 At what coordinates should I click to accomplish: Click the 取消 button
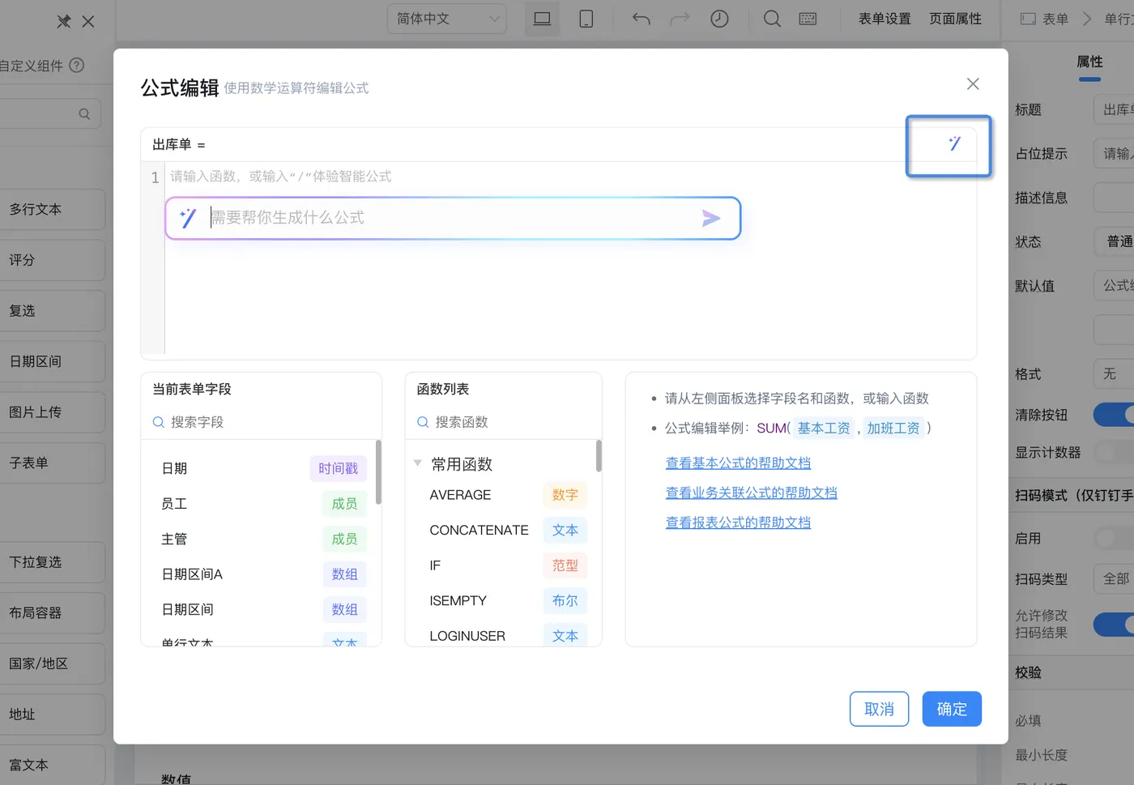point(879,709)
